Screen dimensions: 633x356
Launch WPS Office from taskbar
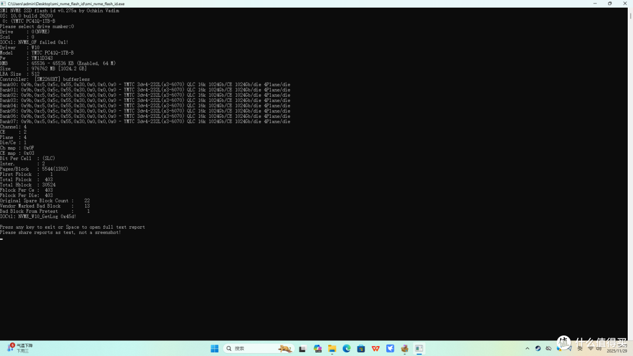click(x=376, y=348)
